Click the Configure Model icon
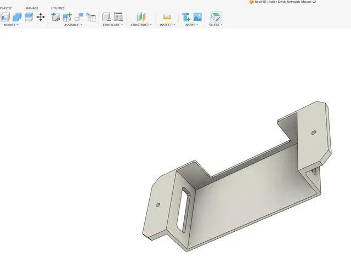 pyautogui.click(x=106, y=17)
